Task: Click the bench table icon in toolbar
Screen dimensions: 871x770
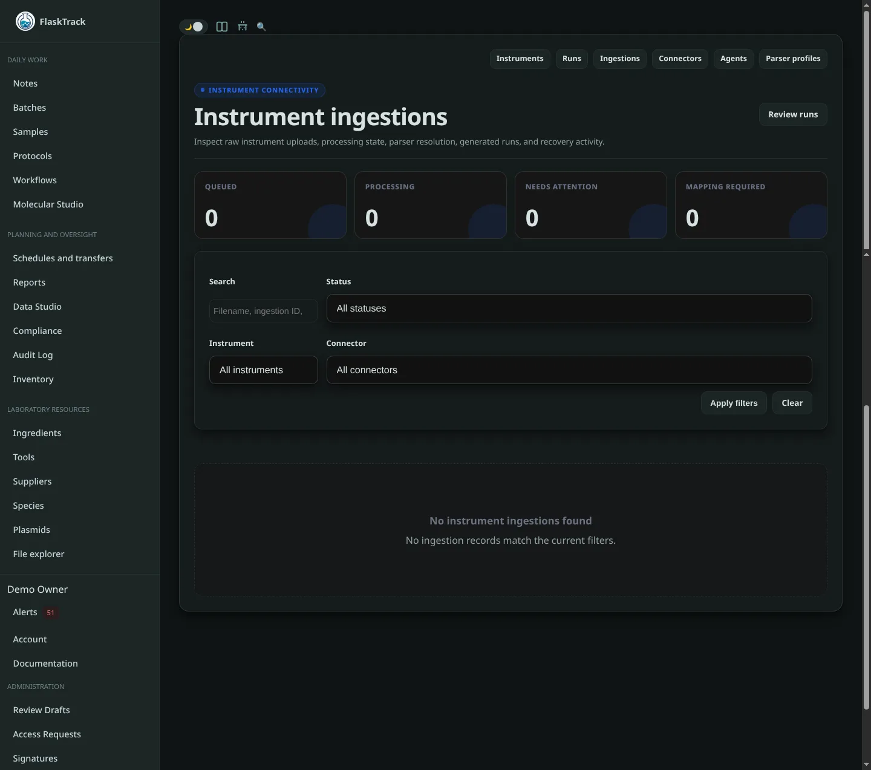Action: point(243,27)
